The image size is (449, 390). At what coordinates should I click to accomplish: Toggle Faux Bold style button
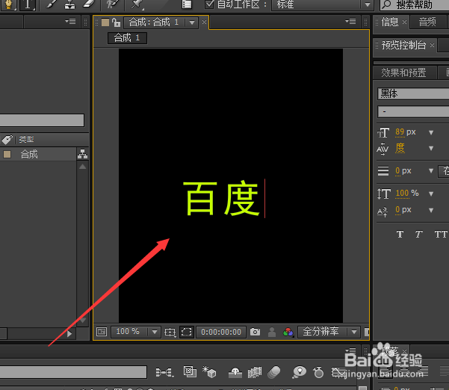(400, 235)
